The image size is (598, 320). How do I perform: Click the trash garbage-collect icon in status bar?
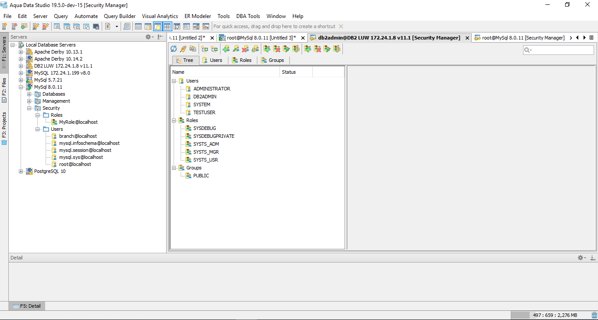594,315
